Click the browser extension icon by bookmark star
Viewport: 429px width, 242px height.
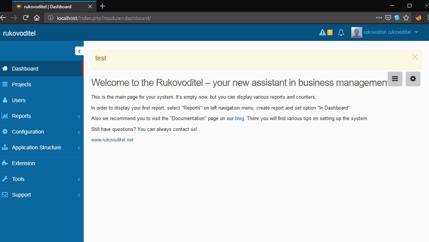click(x=397, y=18)
